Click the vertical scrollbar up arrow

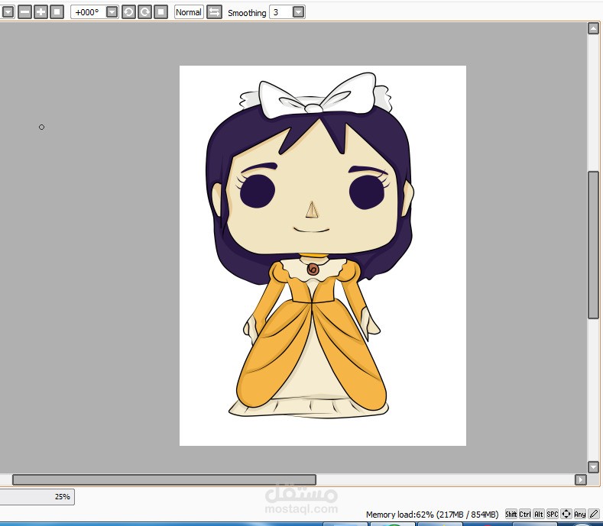pyautogui.click(x=593, y=28)
